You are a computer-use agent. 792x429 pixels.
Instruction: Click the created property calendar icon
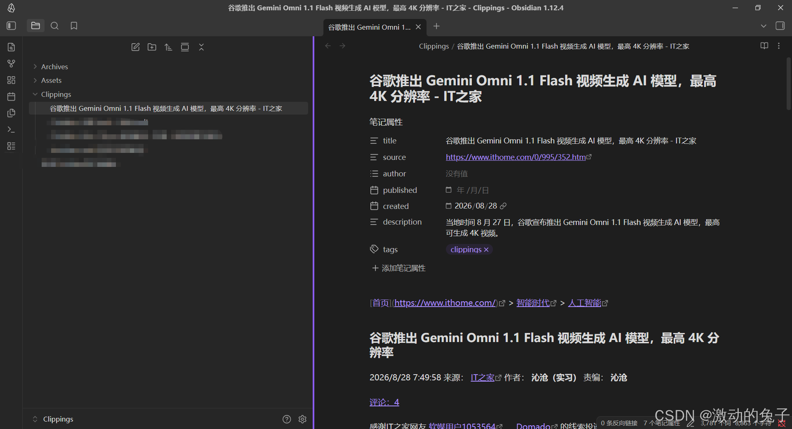pyautogui.click(x=374, y=206)
